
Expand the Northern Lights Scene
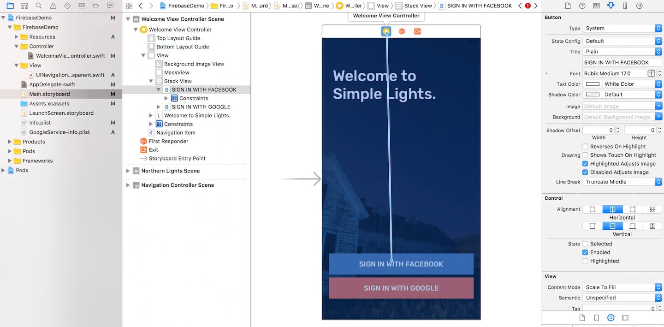pos(128,171)
